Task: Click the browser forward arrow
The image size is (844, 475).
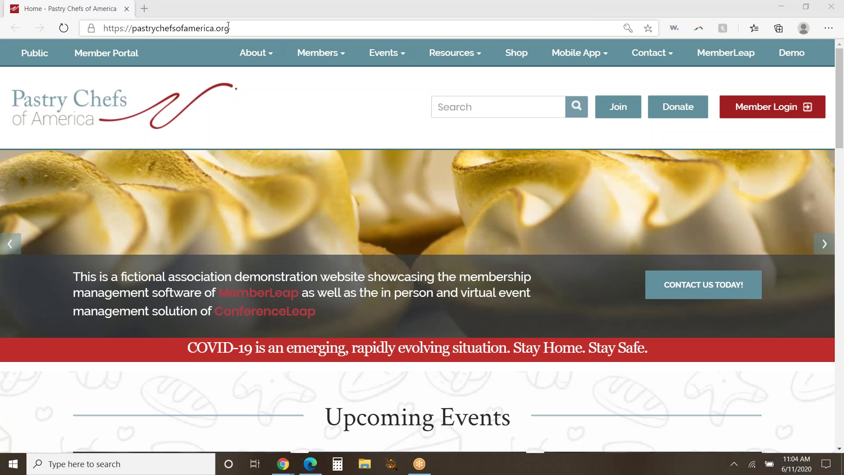Action: click(40, 28)
